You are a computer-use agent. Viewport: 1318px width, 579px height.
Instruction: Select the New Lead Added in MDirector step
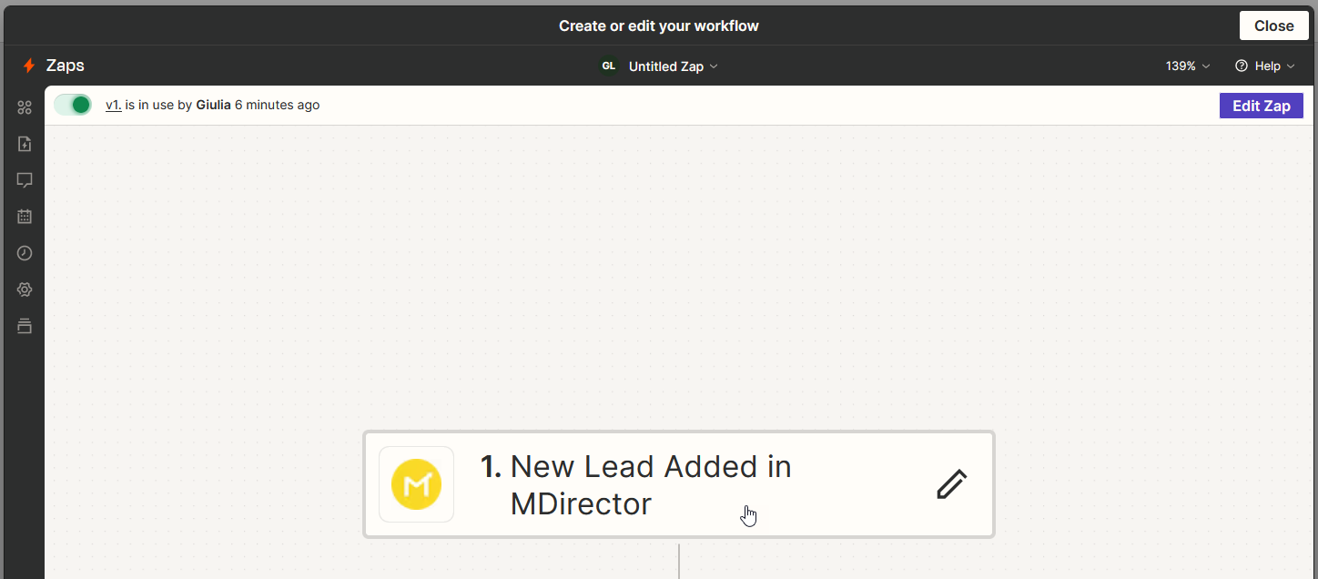point(651,484)
